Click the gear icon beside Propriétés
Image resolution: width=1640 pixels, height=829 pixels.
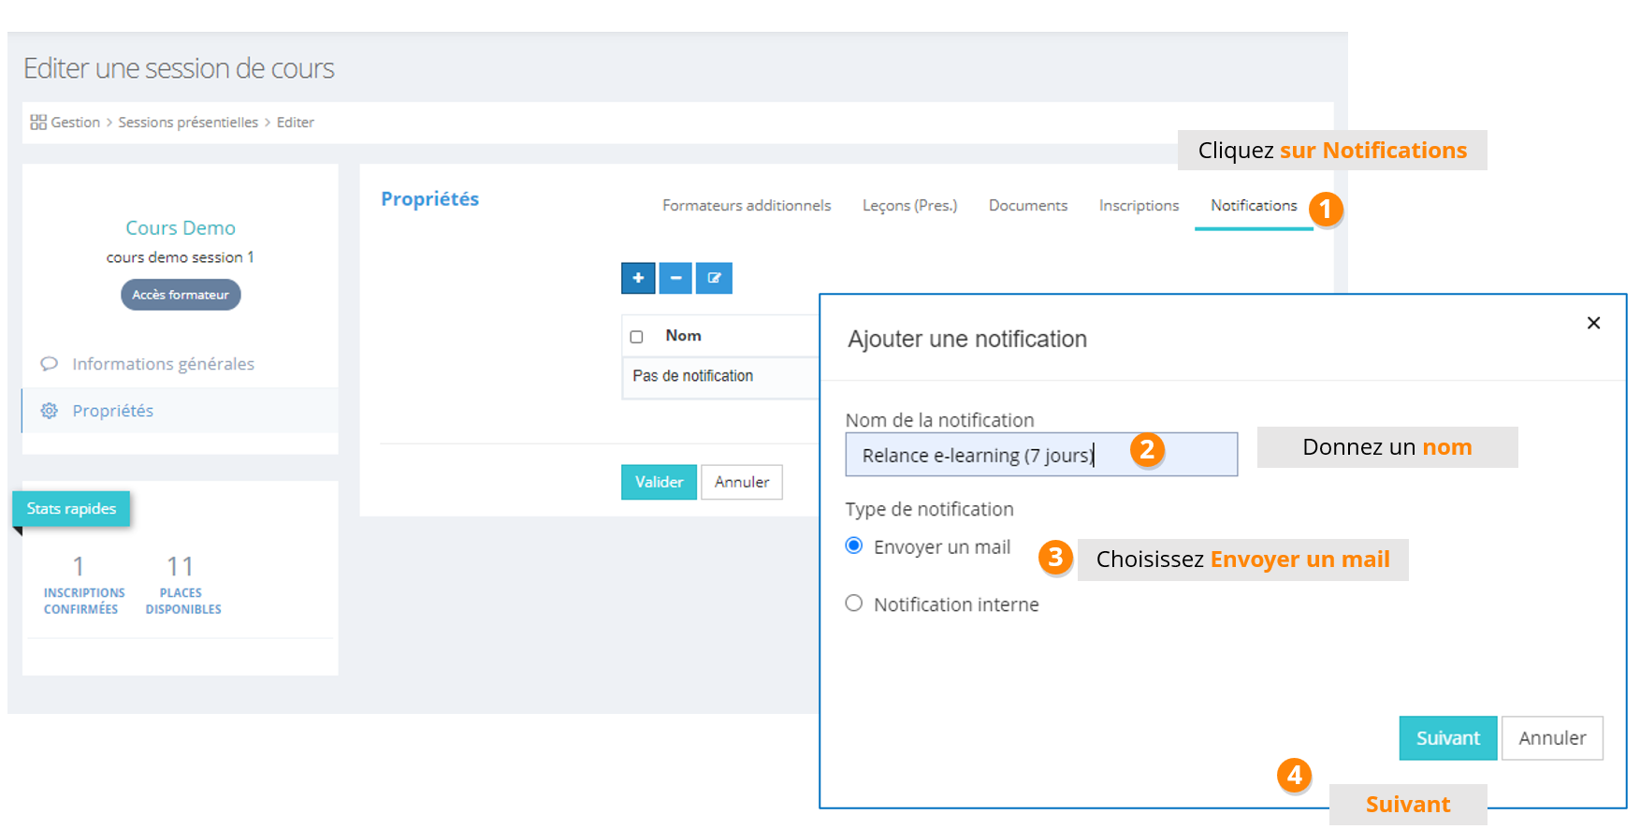tap(50, 411)
